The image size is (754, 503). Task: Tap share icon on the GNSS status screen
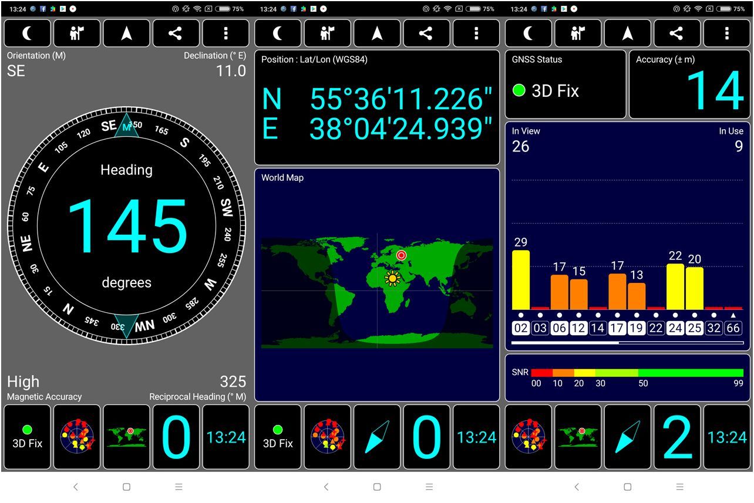677,33
